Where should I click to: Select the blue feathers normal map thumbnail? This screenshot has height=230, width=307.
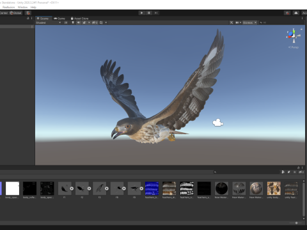[152, 188]
